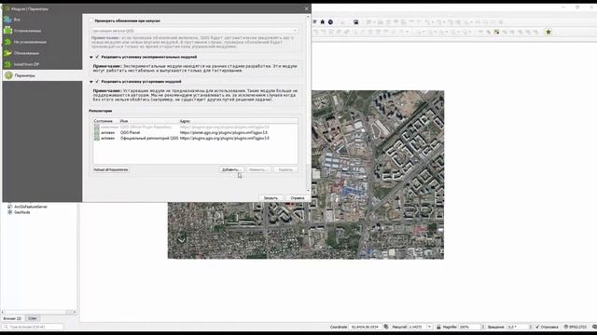
Task: Click the Справка button
Action: (x=298, y=198)
